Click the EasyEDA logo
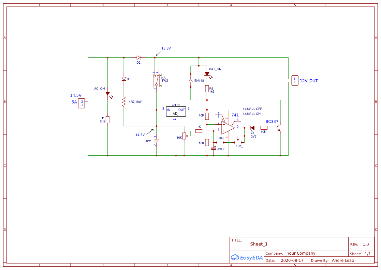381x270 pixels. point(246,257)
